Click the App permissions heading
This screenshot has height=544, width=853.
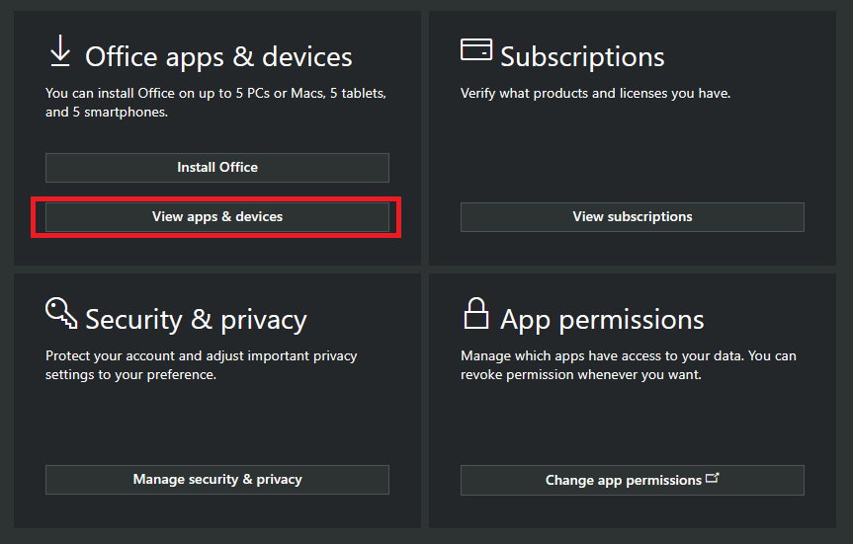(x=602, y=320)
